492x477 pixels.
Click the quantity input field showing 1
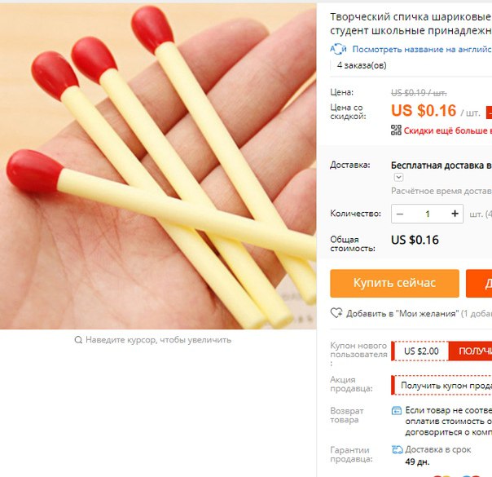coord(428,214)
